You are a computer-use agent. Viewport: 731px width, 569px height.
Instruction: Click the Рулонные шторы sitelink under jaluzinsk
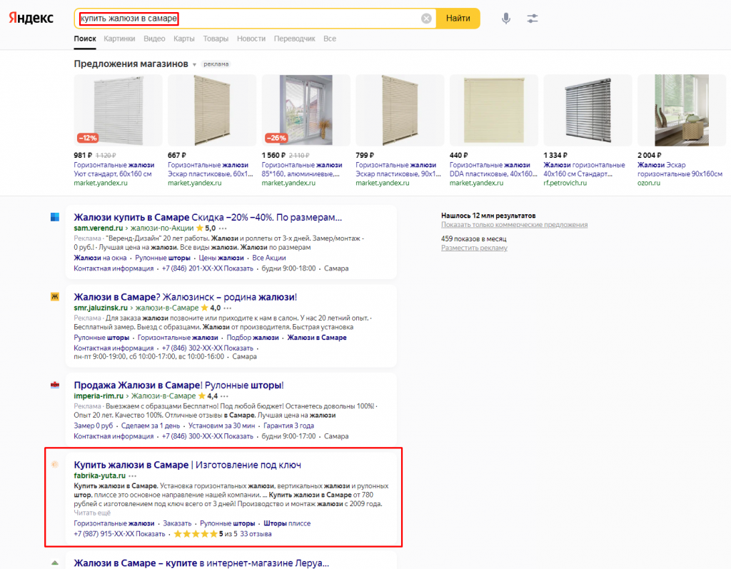coord(101,338)
